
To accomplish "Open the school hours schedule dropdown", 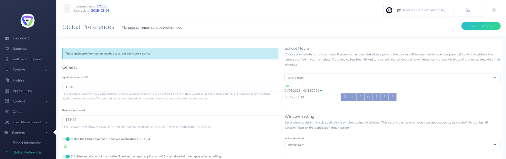I will point(392,78).
